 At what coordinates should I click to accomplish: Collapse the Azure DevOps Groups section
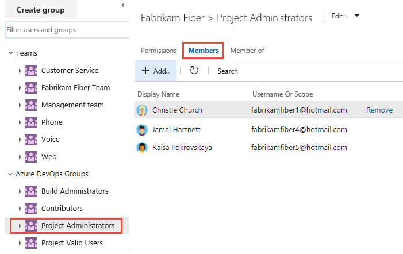pyautogui.click(x=10, y=174)
